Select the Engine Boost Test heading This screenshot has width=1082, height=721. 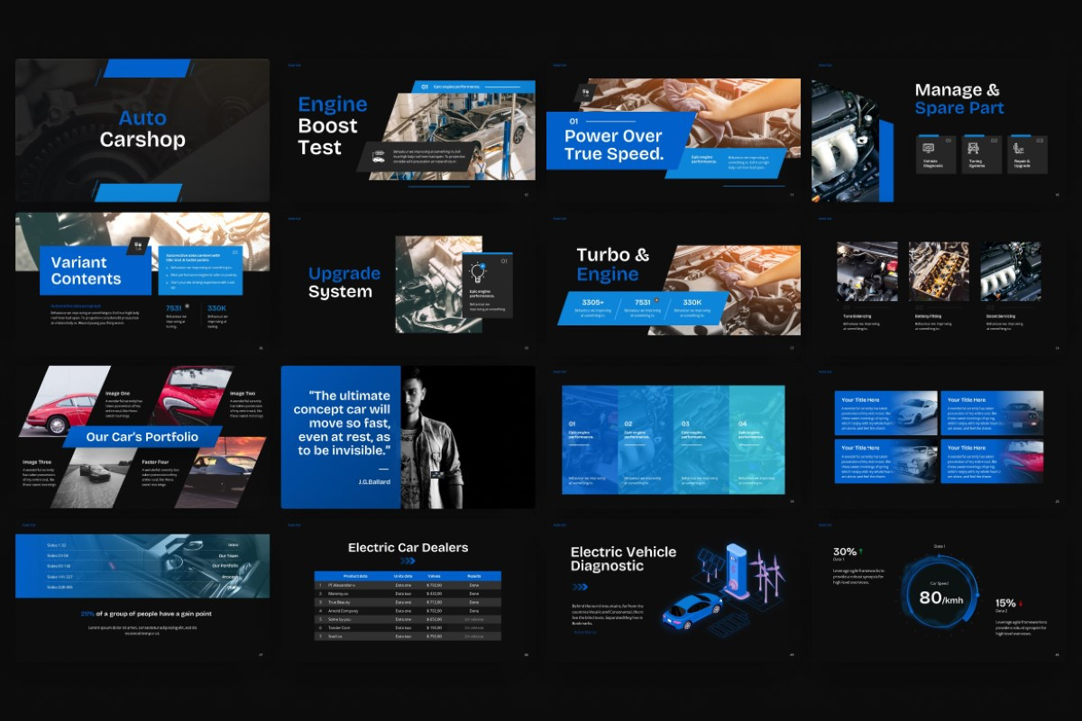333,125
